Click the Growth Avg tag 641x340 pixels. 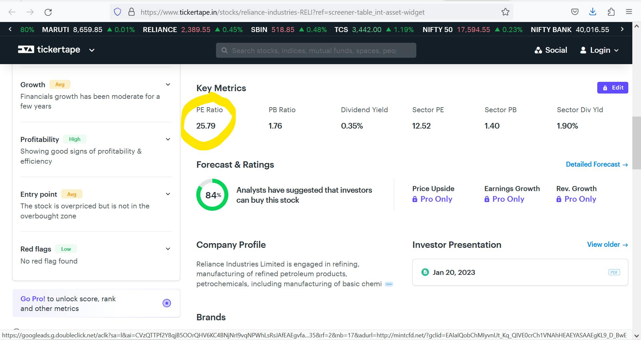(60, 84)
